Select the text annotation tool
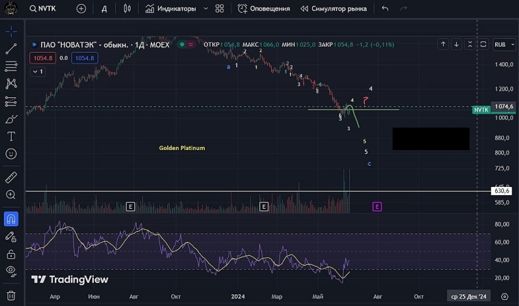This screenshot has width=519, height=306. coord(11,136)
